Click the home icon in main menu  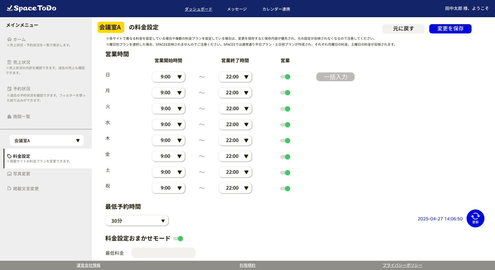[9, 39]
